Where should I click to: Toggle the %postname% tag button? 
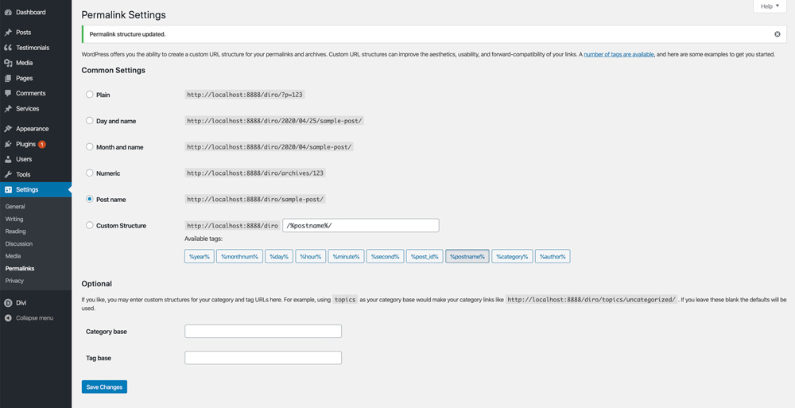click(x=467, y=256)
